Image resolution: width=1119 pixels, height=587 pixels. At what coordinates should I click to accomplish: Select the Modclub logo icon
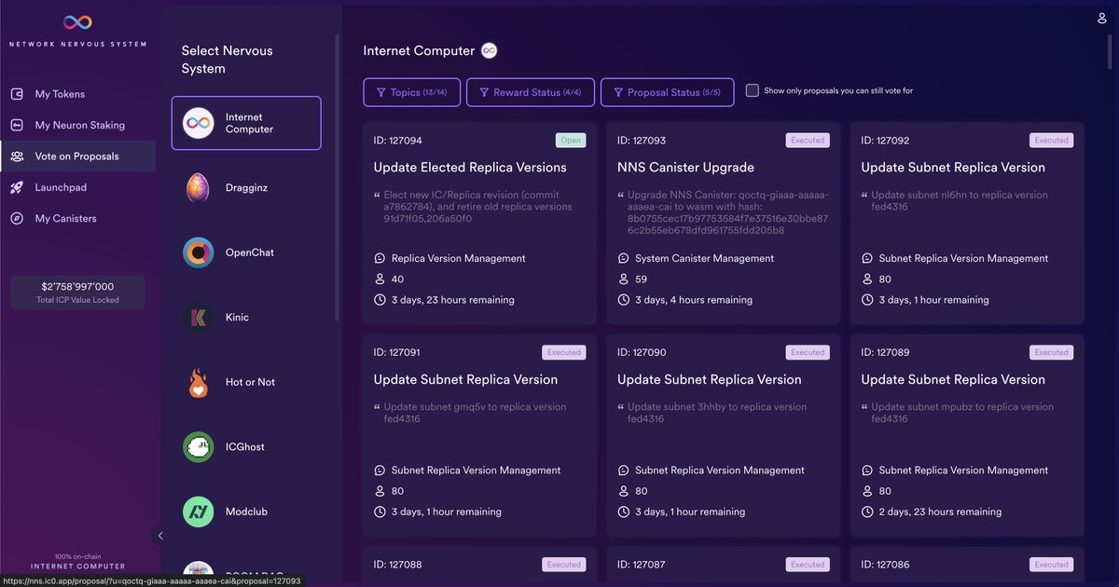(x=198, y=512)
